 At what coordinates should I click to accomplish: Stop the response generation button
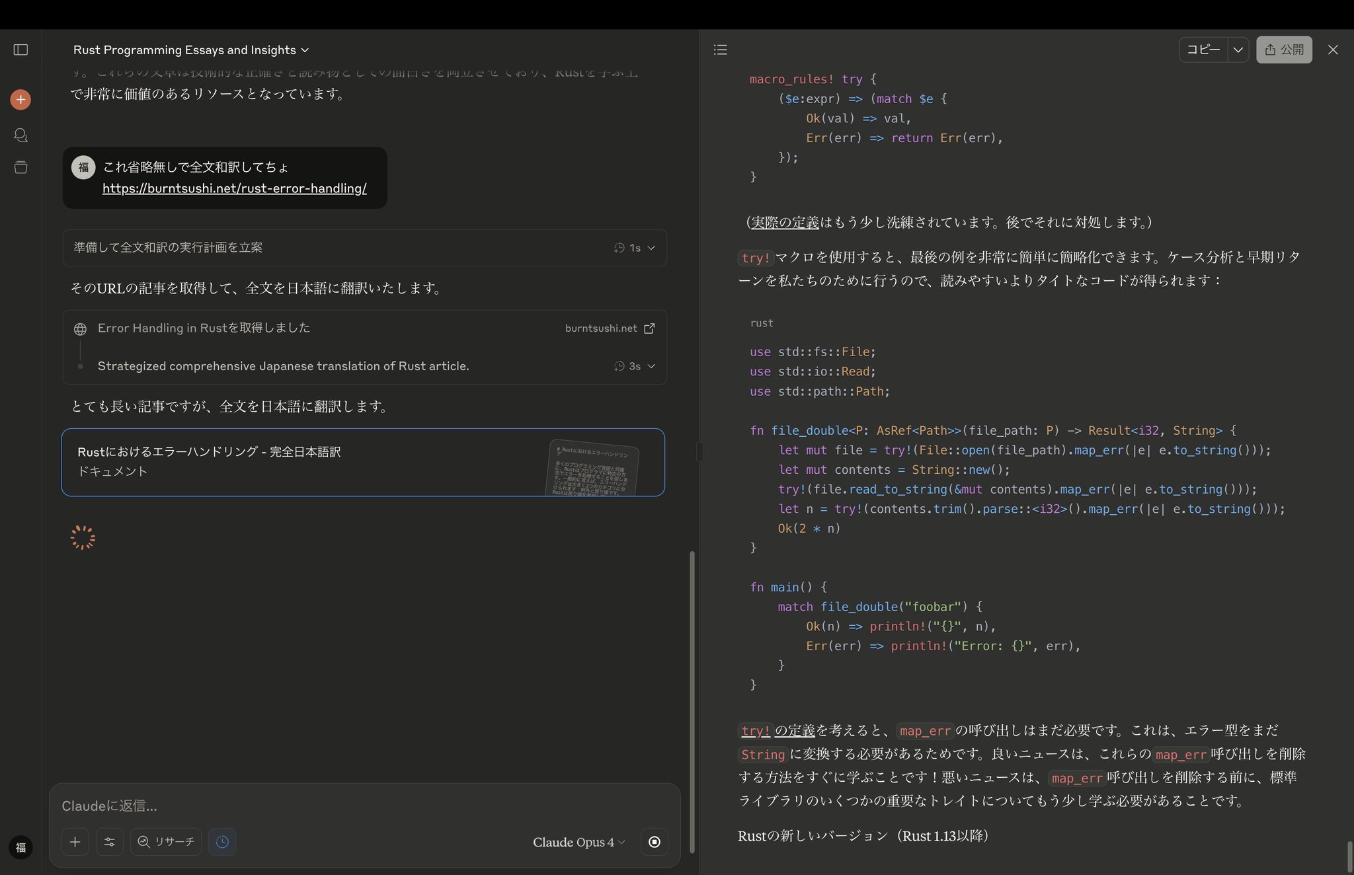[x=655, y=842]
